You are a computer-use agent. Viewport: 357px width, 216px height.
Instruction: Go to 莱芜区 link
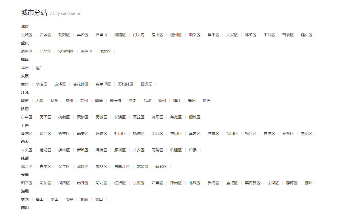click(x=176, y=117)
